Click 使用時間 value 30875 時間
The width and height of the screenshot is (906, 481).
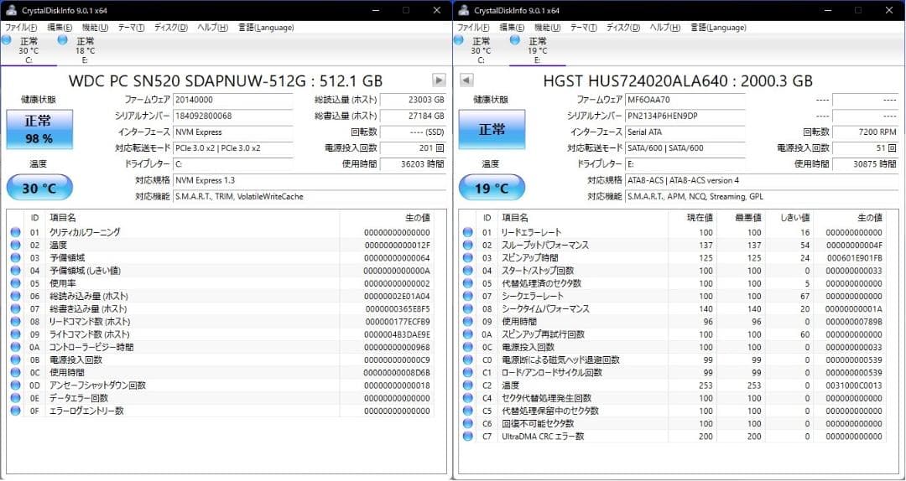[x=866, y=164]
